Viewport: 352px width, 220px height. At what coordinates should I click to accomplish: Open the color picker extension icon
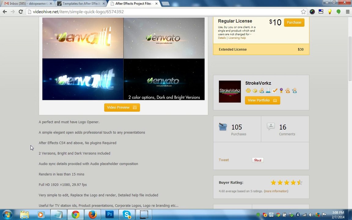coord(312,12)
